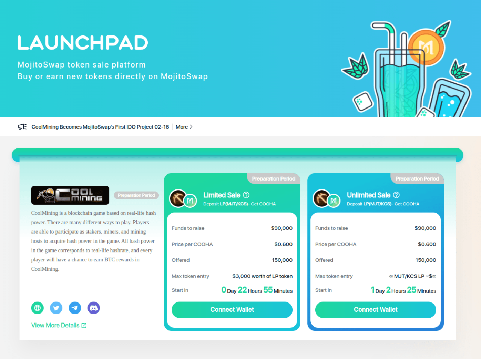The width and height of the screenshot is (481, 359).
Task: Click the external link icon beside View More Details
Action: [84, 326]
